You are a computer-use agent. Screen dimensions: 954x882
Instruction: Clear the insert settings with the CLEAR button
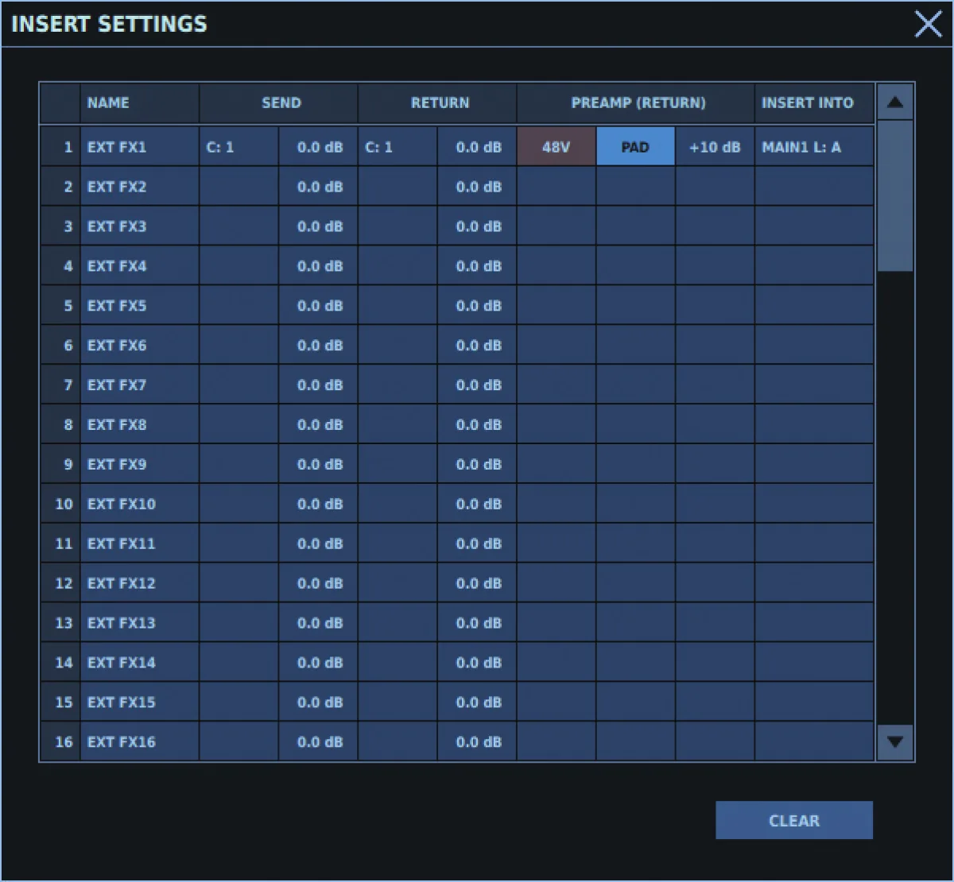[x=794, y=820]
